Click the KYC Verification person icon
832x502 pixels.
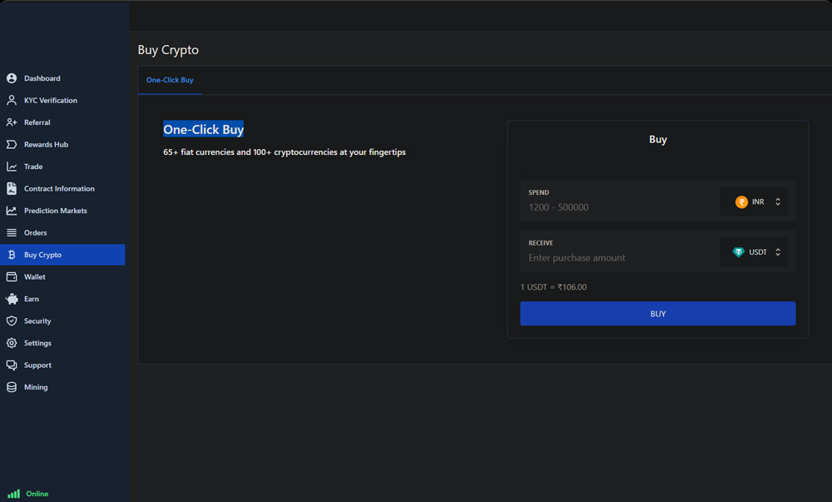(x=12, y=100)
